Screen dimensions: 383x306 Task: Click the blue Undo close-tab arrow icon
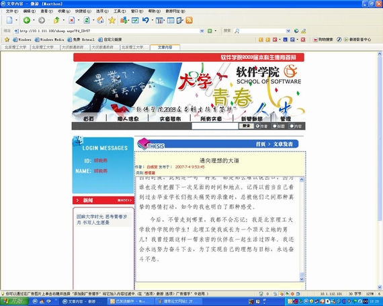pyautogui.click(x=146, y=20)
